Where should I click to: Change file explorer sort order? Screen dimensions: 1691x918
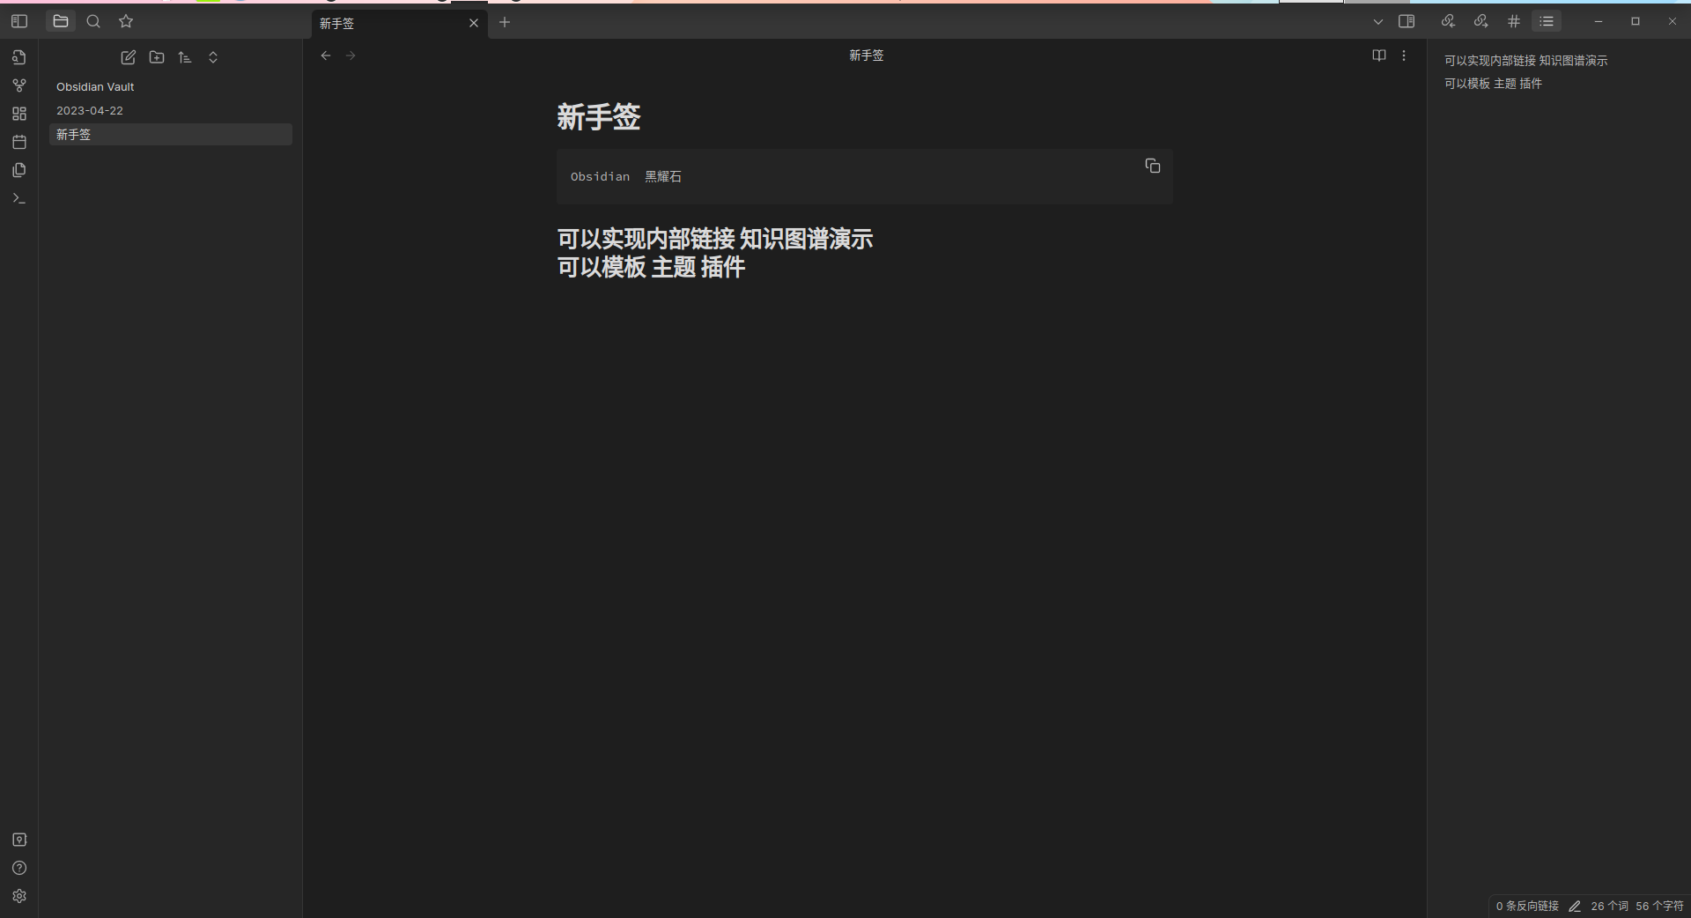(185, 57)
